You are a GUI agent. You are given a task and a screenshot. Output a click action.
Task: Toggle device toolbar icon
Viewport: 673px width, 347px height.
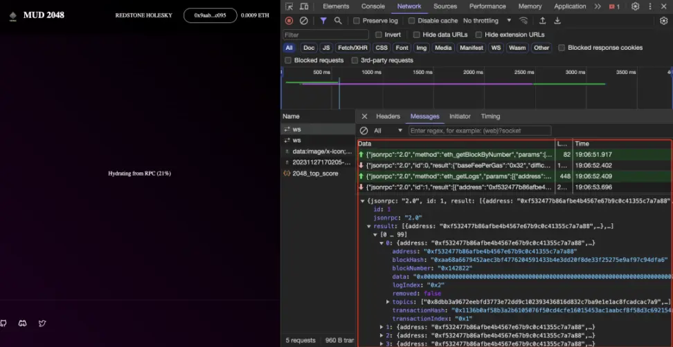[305, 6]
